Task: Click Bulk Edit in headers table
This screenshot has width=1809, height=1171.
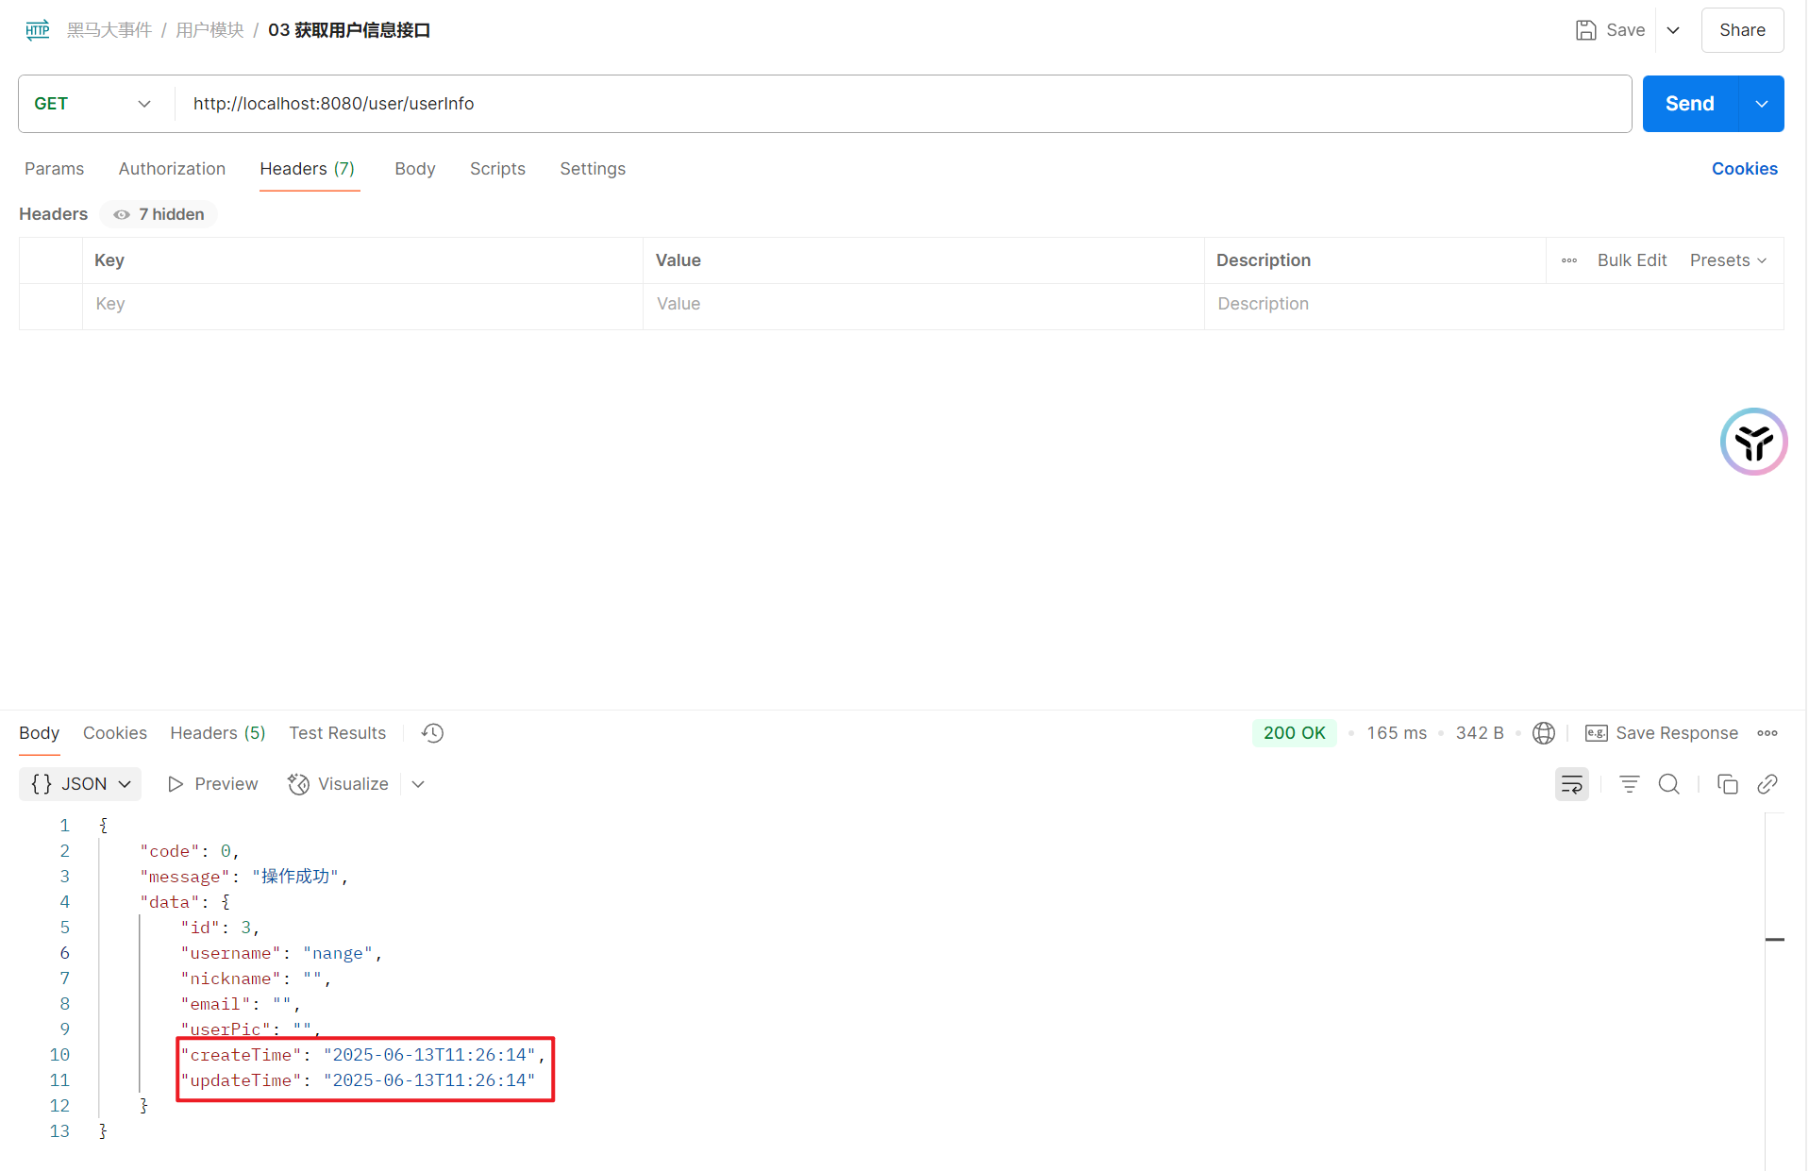Action: (x=1632, y=260)
